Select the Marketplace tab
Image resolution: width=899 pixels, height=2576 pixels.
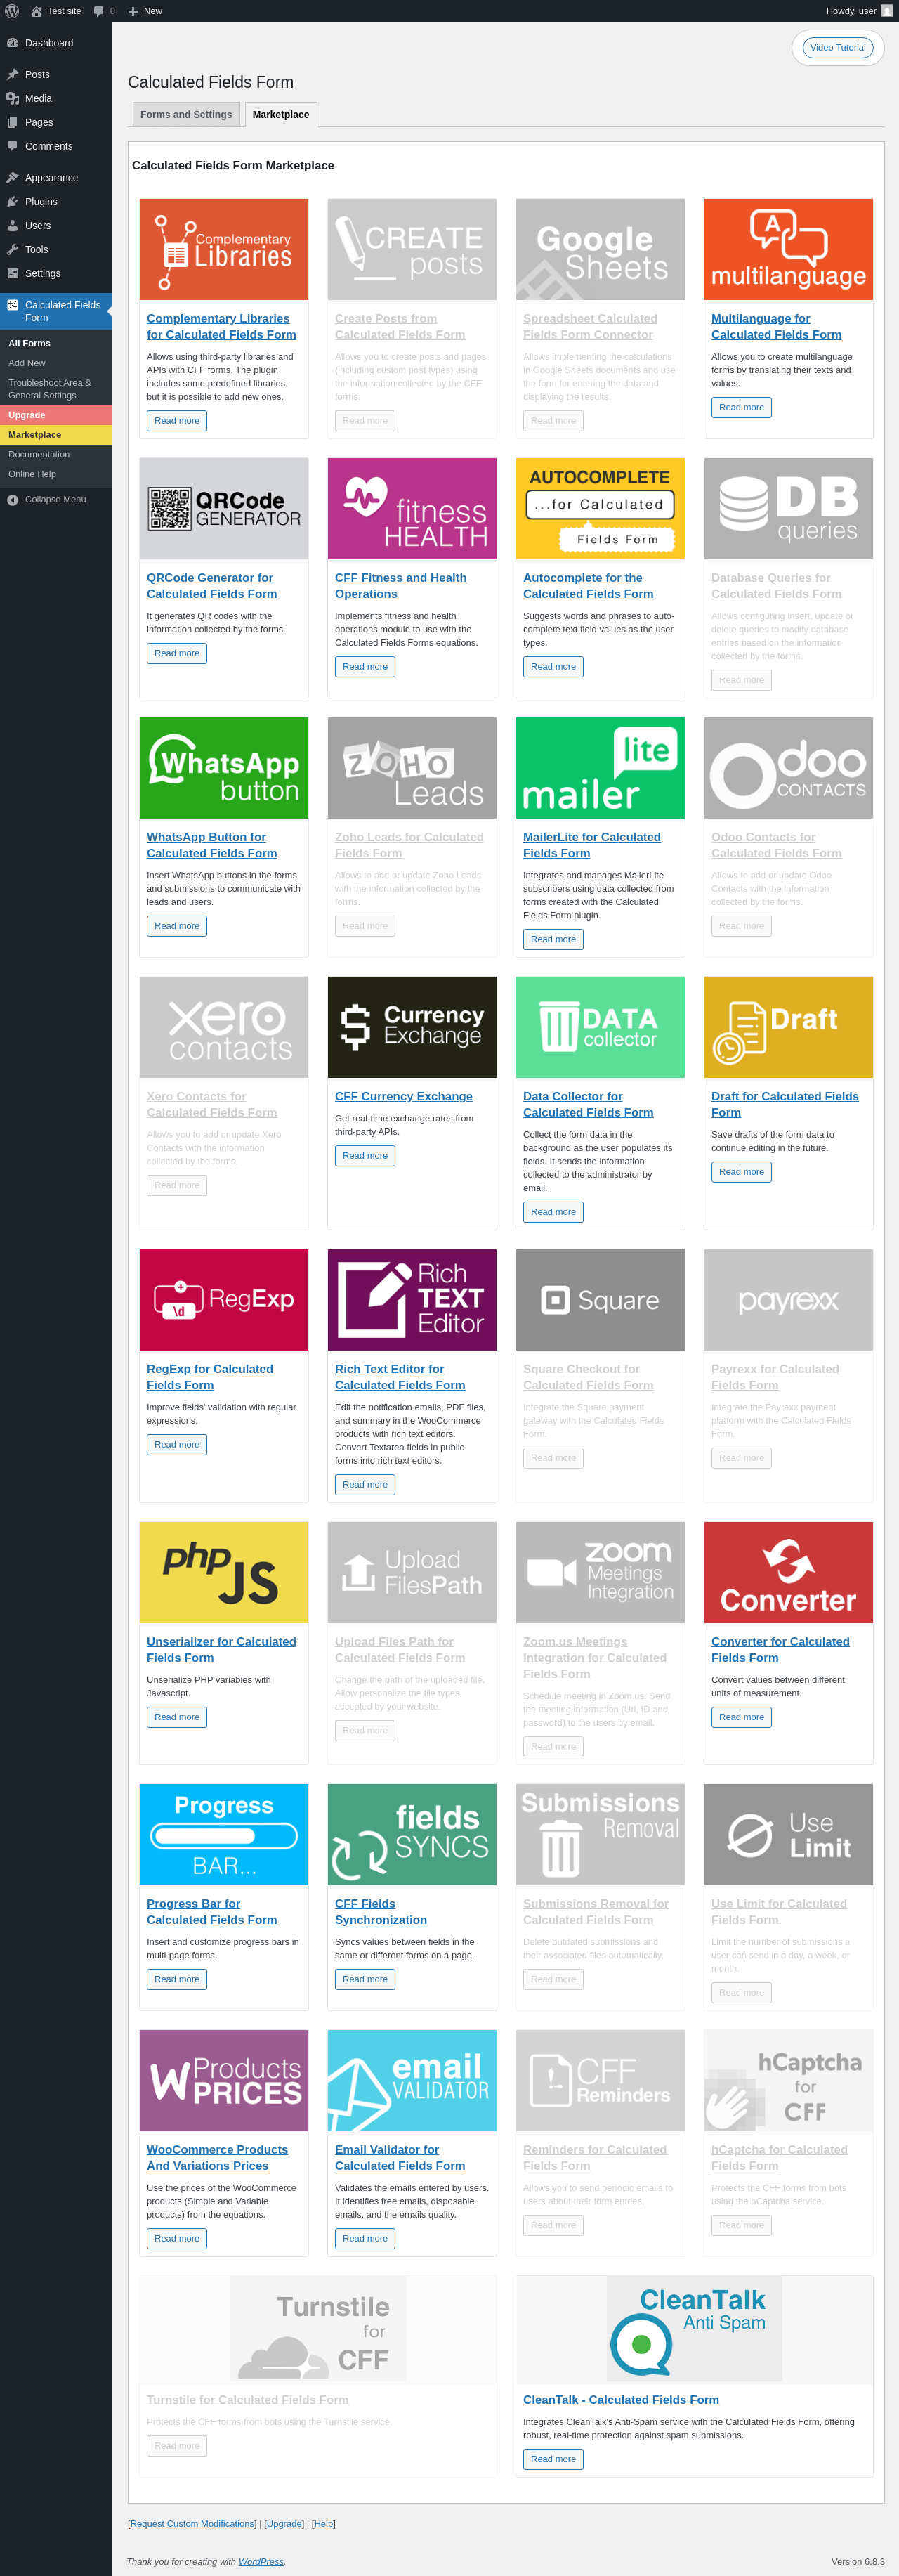[x=280, y=115]
